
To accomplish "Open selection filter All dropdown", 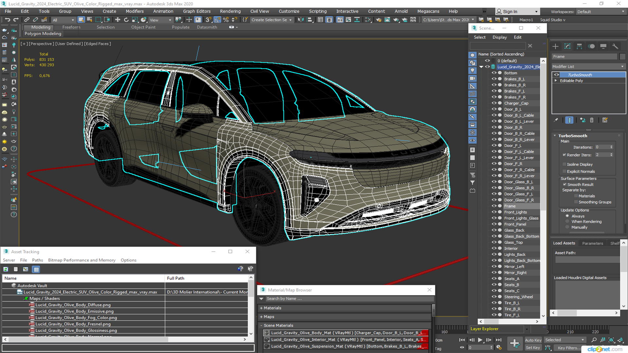I will coord(63,20).
